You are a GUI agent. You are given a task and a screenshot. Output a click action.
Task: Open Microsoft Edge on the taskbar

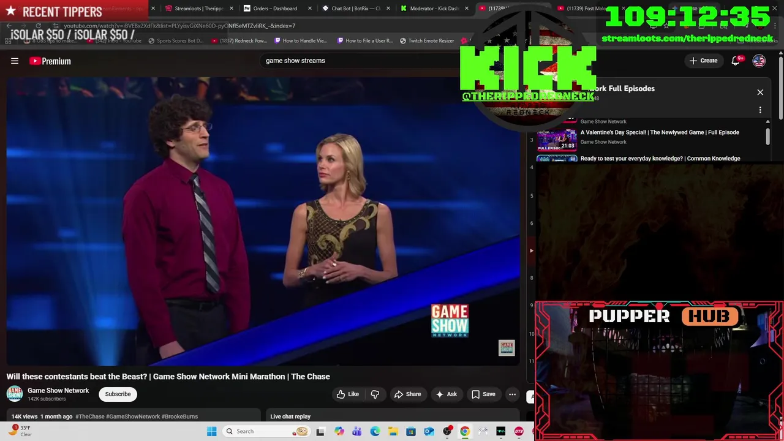(x=375, y=431)
